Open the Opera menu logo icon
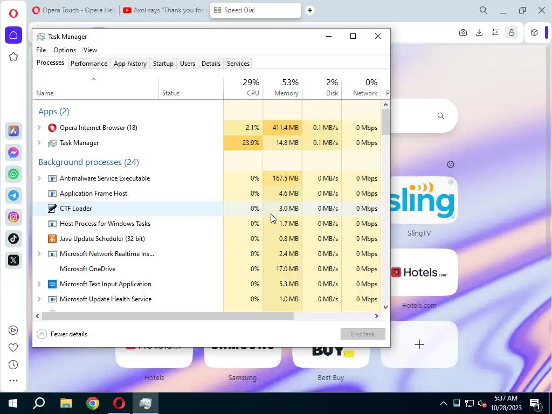The height and width of the screenshot is (414, 552). 13,13
